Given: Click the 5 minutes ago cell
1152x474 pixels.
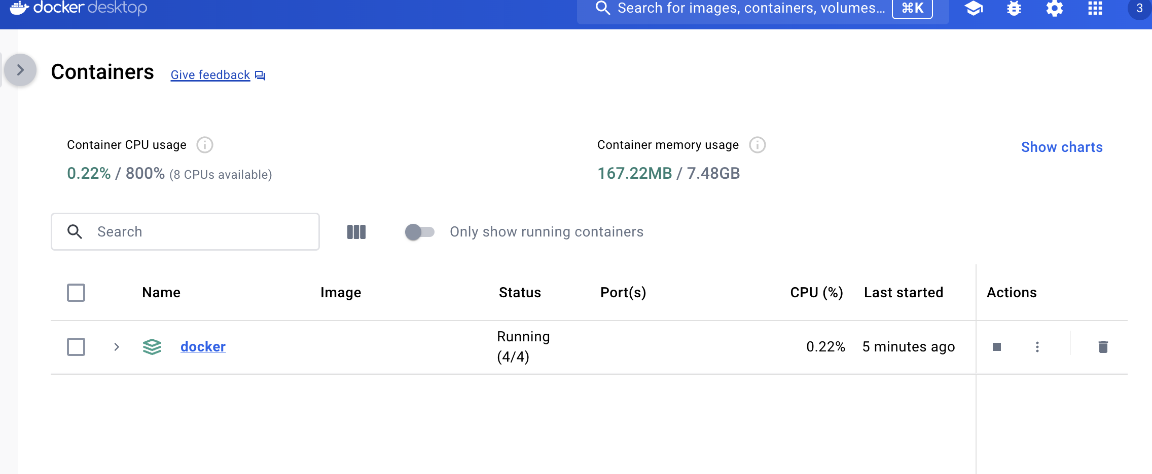Looking at the screenshot, I should coord(909,347).
